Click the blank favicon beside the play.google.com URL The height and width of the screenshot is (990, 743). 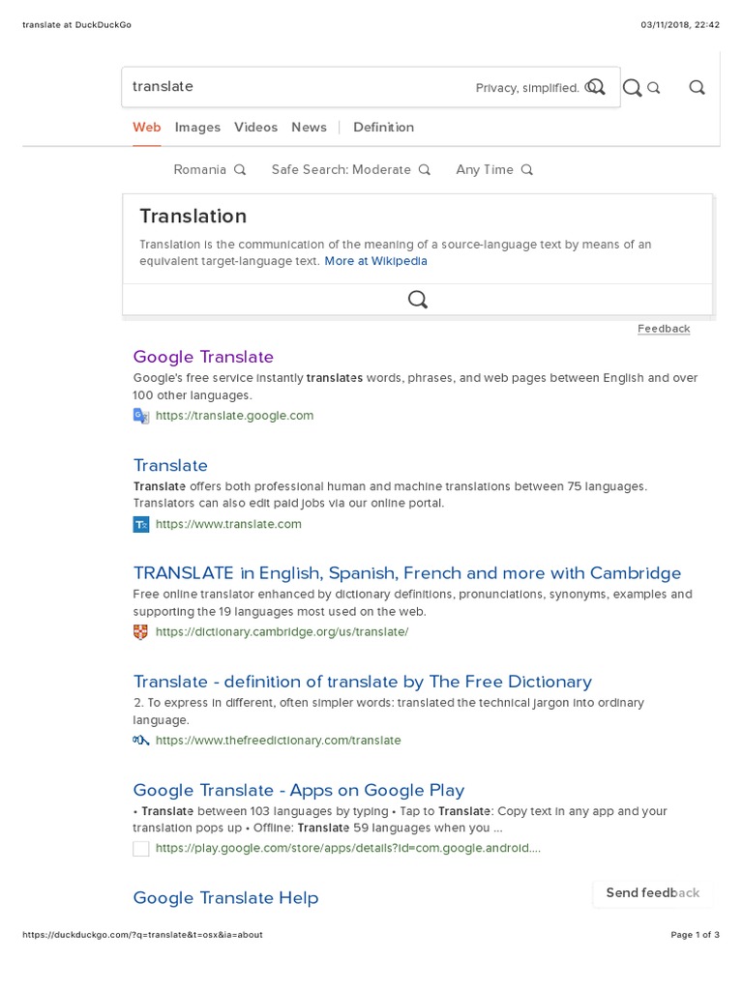click(141, 849)
